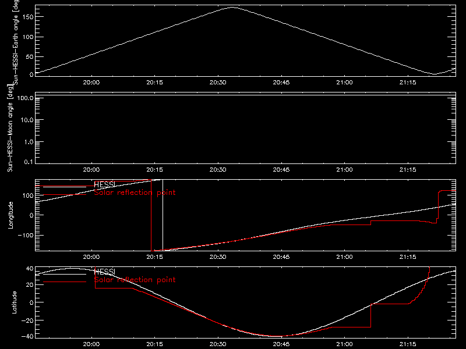Click the 20:00 label under the Latitude plot
This screenshot has width=466, height=349.
[x=91, y=344]
